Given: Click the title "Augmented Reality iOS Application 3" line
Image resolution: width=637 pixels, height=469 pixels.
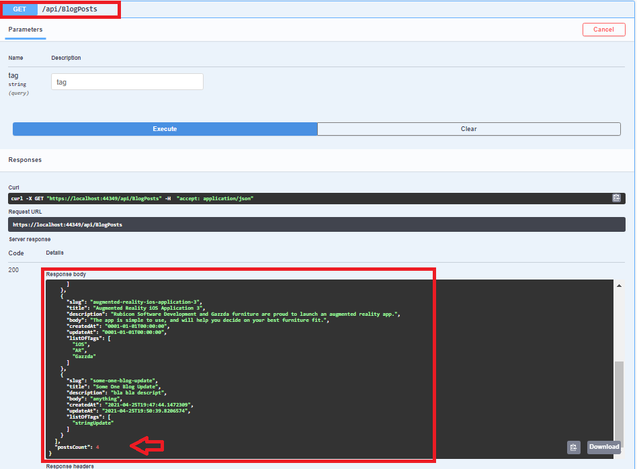Looking at the screenshot, I should point(136,308).
